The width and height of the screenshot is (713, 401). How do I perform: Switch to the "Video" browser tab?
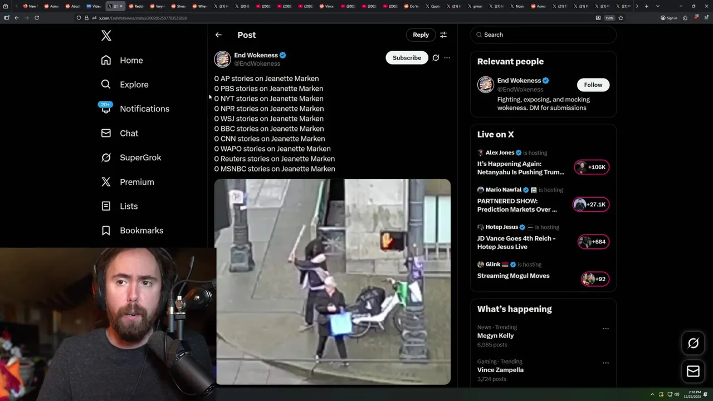point(94,6)
